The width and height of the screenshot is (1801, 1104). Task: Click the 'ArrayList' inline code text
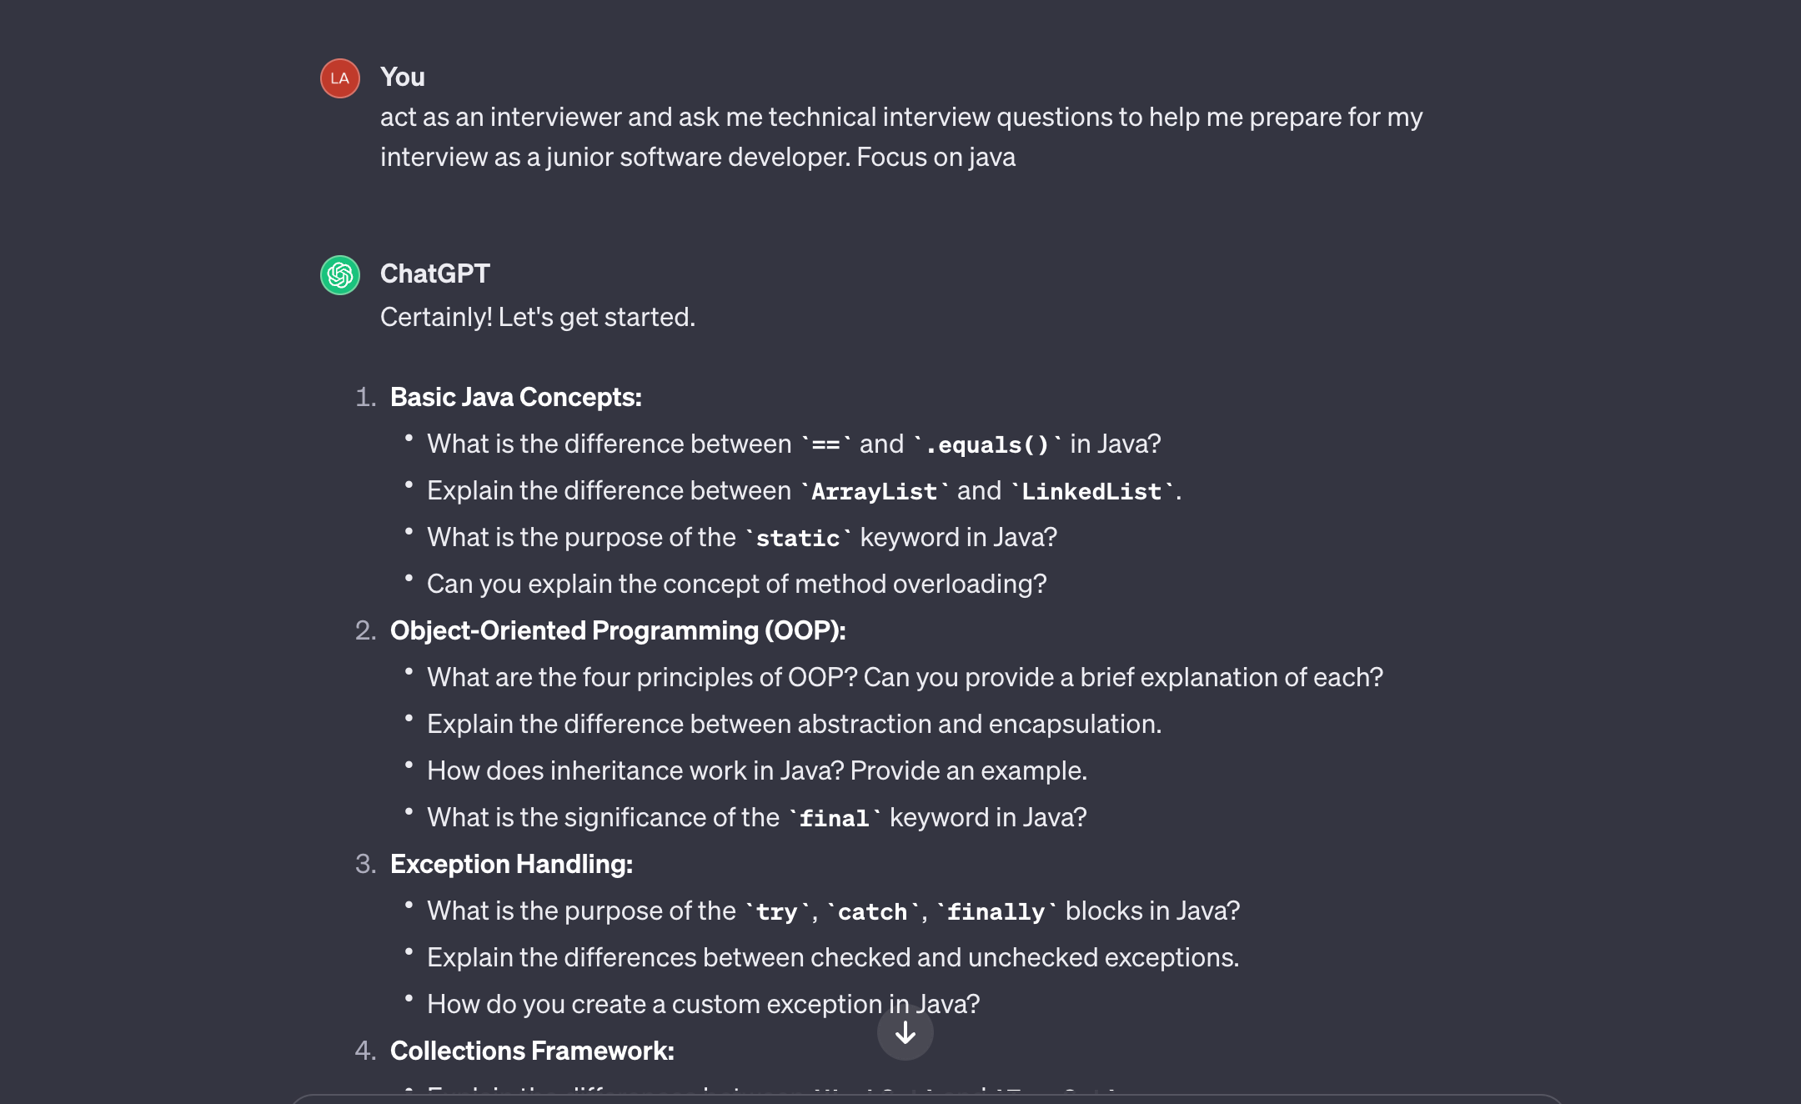[874, 491]
